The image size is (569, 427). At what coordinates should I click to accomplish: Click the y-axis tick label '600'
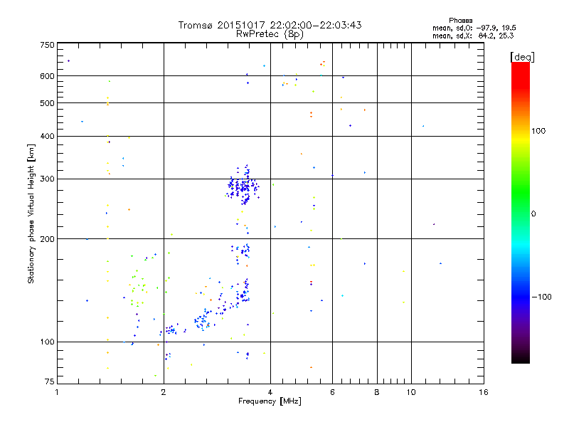[47, 76]
